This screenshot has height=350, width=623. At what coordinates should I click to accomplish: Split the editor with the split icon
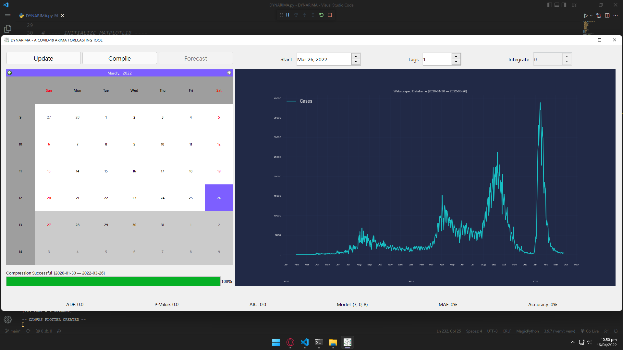607,15
